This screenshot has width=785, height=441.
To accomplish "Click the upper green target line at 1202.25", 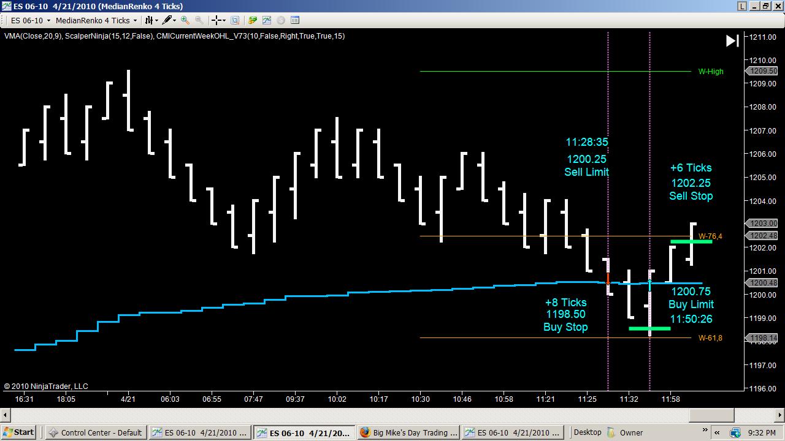I will point(691,241).
